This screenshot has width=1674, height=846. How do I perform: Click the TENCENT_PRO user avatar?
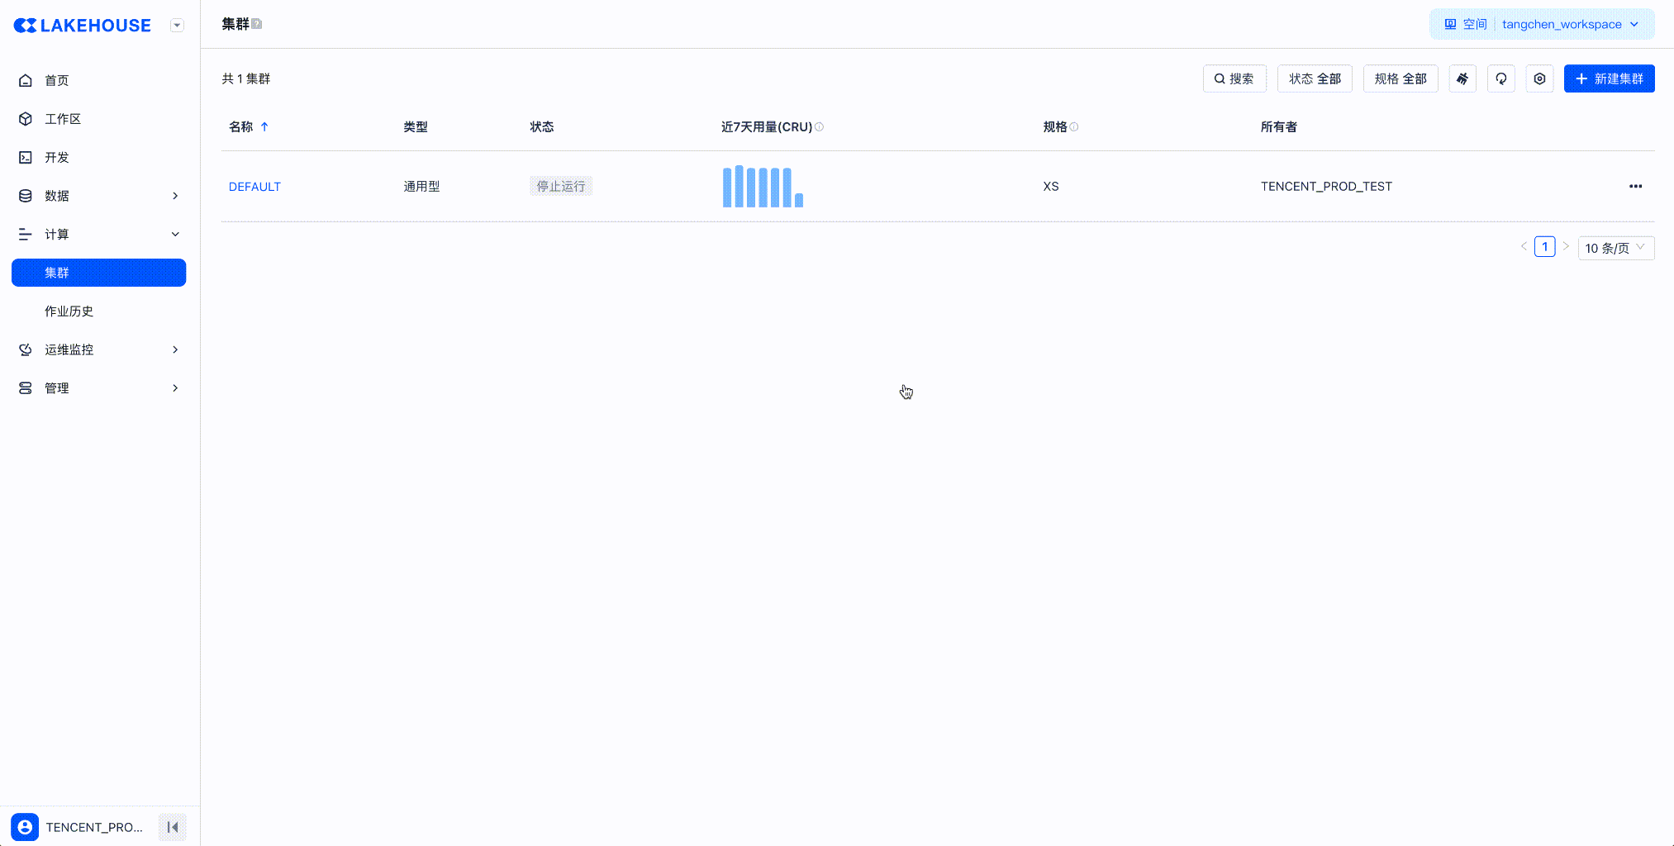[x=25, y=827]
